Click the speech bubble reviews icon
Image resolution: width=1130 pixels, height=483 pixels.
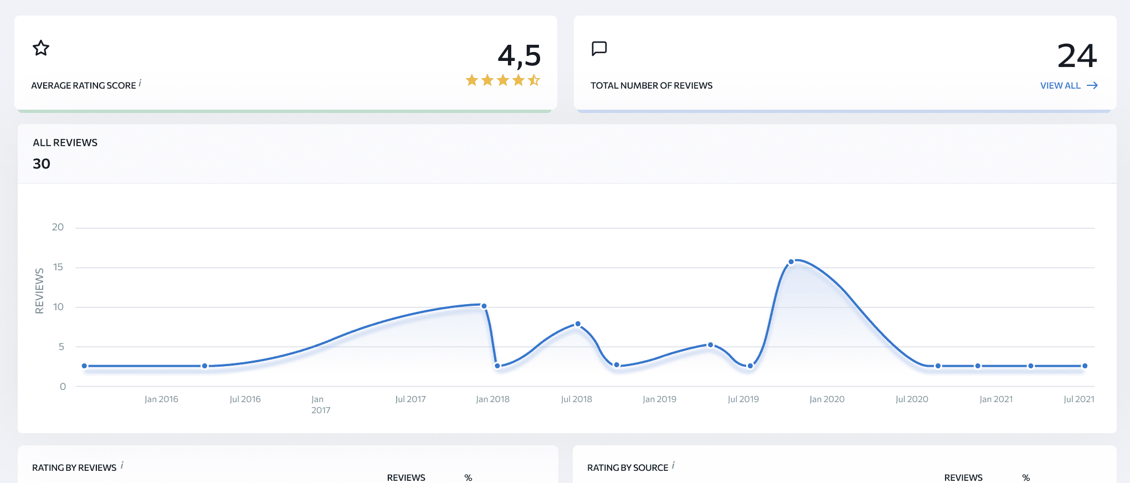(x=599, y=48)
